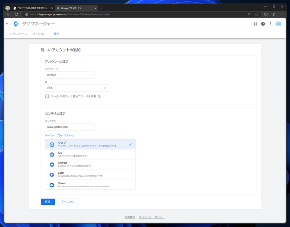This screenshot has width=290, height=227.
Task: Click the タグ マネージャー title text
Action: click(39, 24)
